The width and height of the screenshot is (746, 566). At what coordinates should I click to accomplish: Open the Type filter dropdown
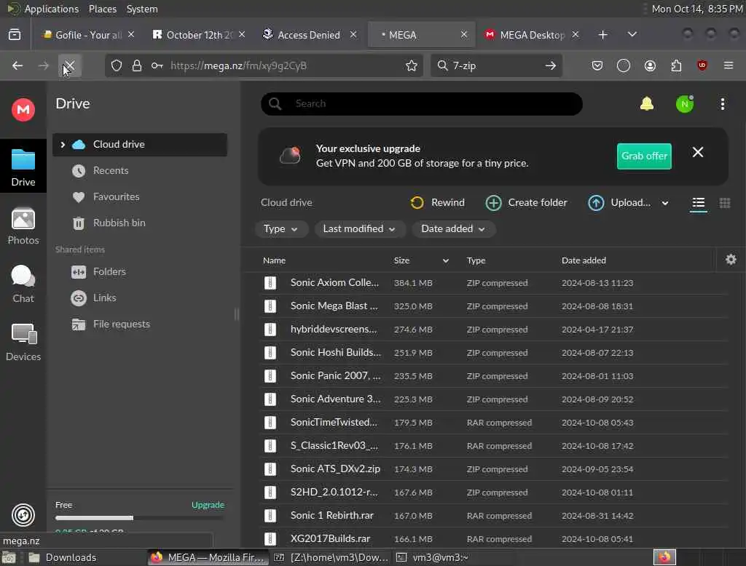(x=280, y=229)
